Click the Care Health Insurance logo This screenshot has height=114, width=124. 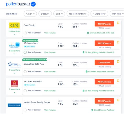[x=14, y=26]
